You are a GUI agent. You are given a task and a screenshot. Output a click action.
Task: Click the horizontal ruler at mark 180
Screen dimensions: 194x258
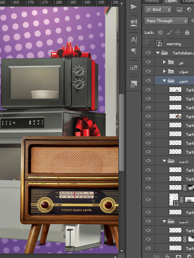click(59, 2)
